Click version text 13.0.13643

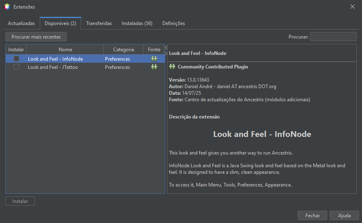click(198, 80)
